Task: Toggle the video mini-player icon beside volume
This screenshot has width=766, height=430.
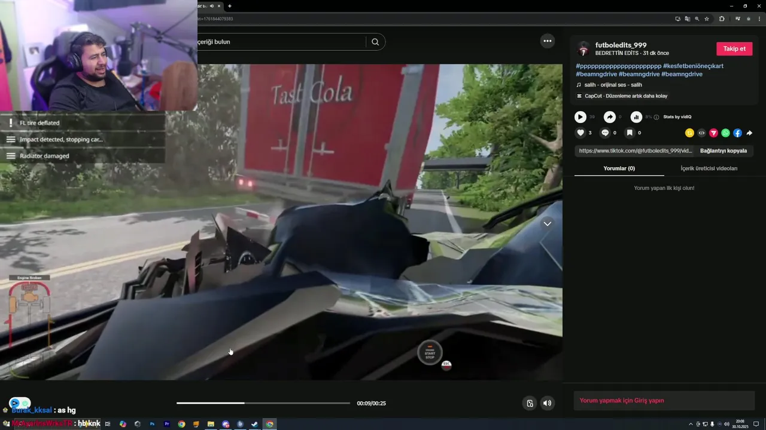Action: coord(530,403)
